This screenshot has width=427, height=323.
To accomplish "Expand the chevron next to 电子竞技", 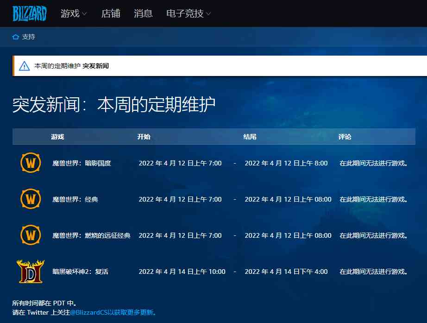I will coord(208,13).
